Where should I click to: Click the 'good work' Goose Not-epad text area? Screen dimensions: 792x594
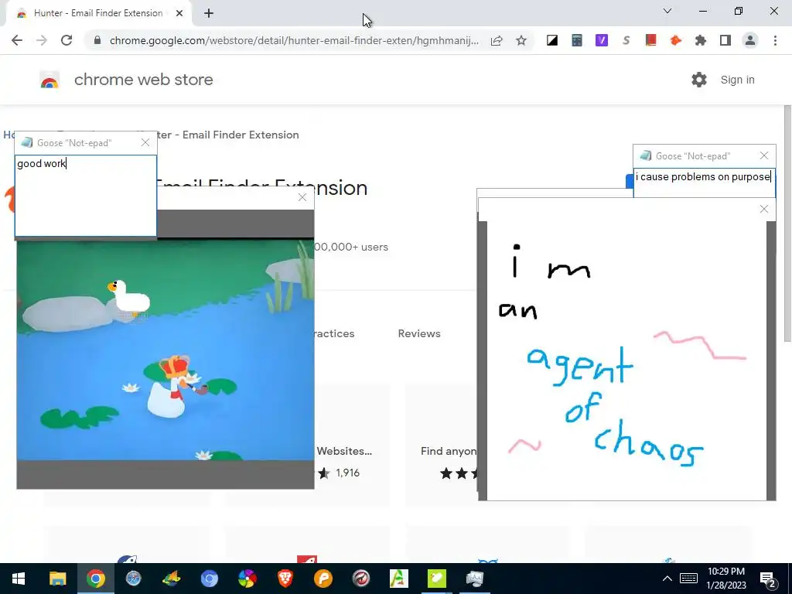(x=86, y=196)
